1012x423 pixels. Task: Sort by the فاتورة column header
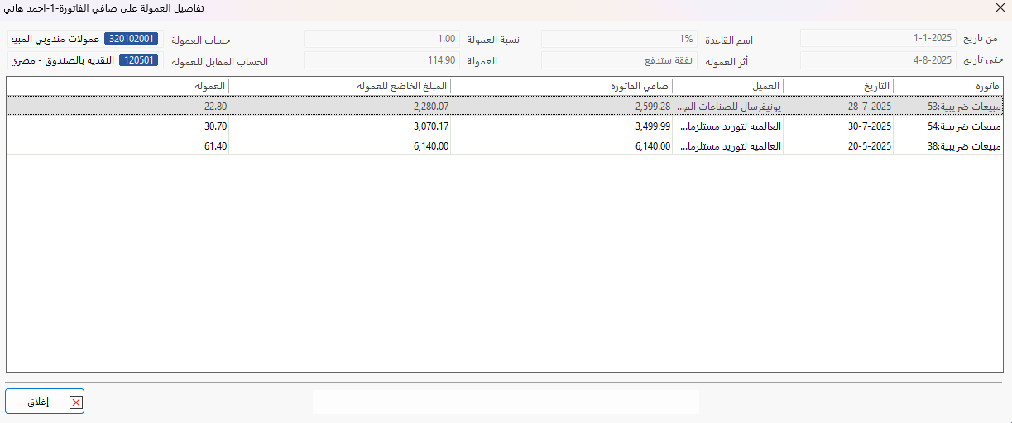(948, 85)
